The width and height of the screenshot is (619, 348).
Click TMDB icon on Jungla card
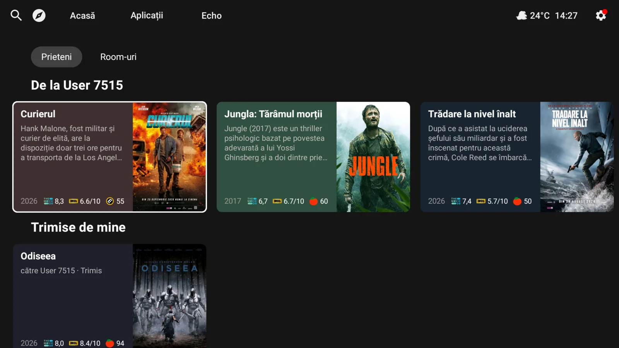[x=252, y=201]
